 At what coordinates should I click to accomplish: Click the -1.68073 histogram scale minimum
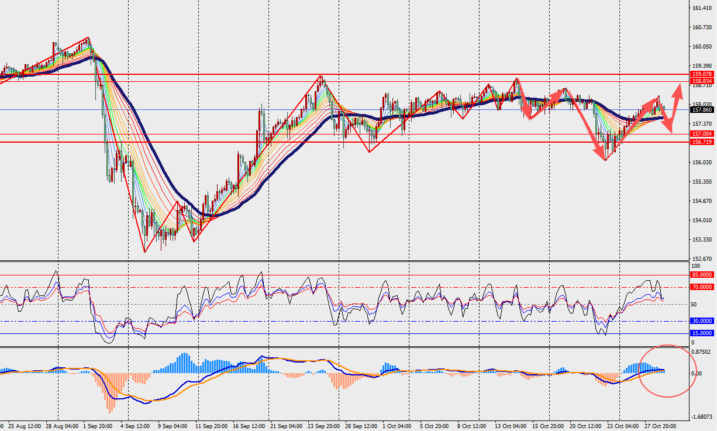[703, 417]
